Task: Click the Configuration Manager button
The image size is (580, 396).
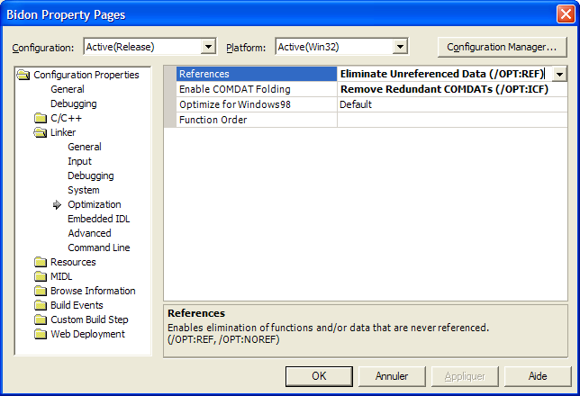Action: click(x=502, y=48)
